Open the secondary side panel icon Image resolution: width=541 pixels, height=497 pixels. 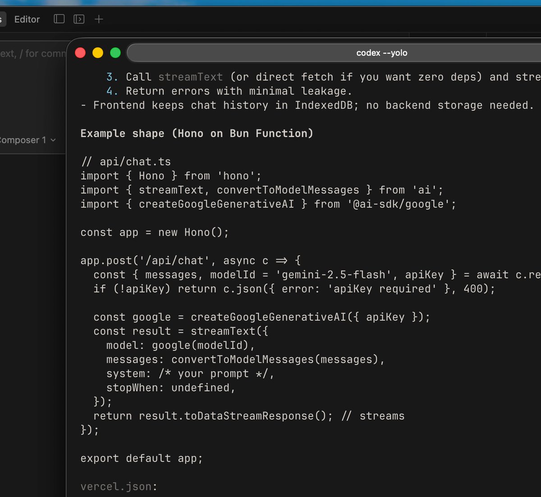(x=79, y=19)
